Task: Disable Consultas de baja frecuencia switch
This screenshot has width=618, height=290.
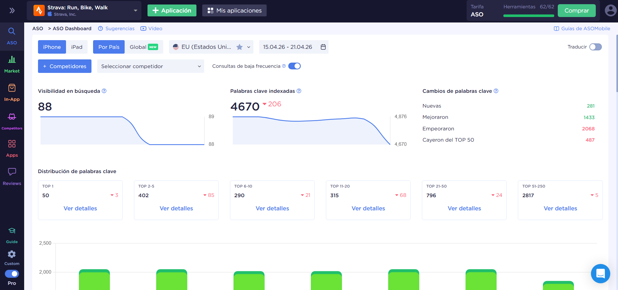Action: tap(294, 66)
